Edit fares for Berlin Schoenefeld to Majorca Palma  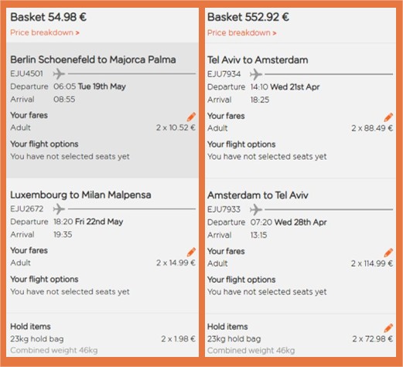191,117
